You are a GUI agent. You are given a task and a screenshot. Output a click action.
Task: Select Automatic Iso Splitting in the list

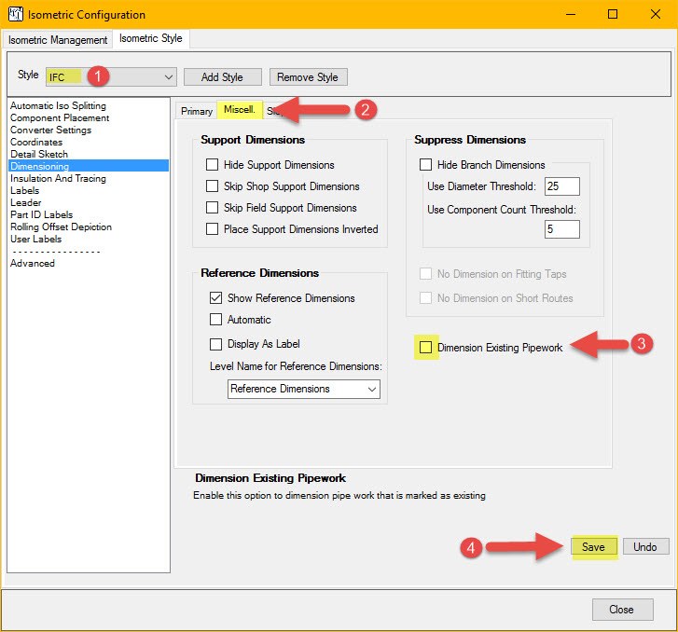point(58,105)
